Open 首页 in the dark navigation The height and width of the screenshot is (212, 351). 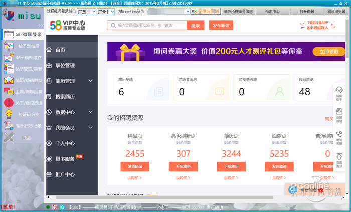(x=72, y=50)
